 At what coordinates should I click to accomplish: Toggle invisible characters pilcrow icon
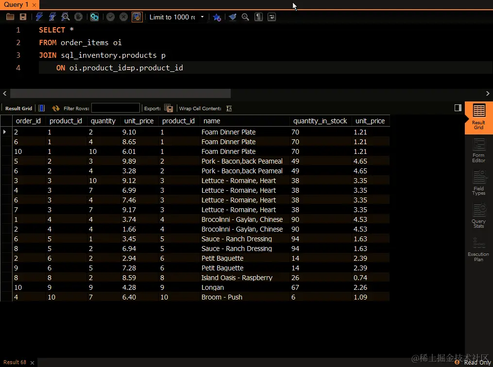[x=258, y=17]
